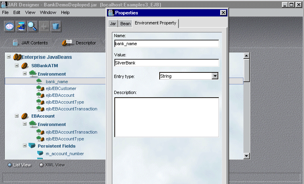Switch to the JAR Contents tab
The height and width of the screenshot is (184, 304).
point(30,43)
